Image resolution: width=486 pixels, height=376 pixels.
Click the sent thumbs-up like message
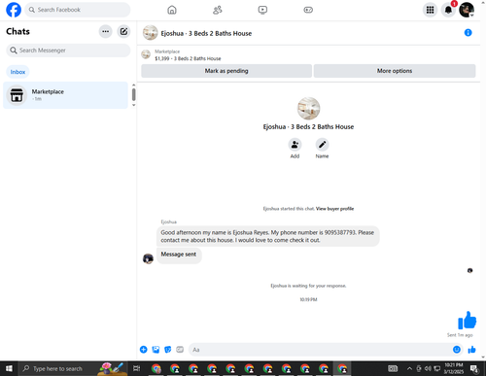[467, 321]
